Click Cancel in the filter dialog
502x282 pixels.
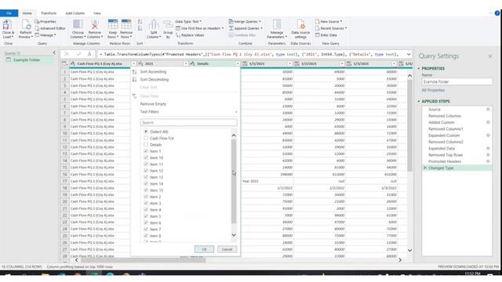point(227,249)
